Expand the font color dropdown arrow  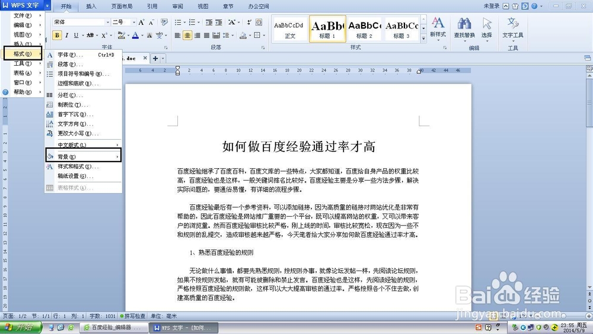[142, 36]
